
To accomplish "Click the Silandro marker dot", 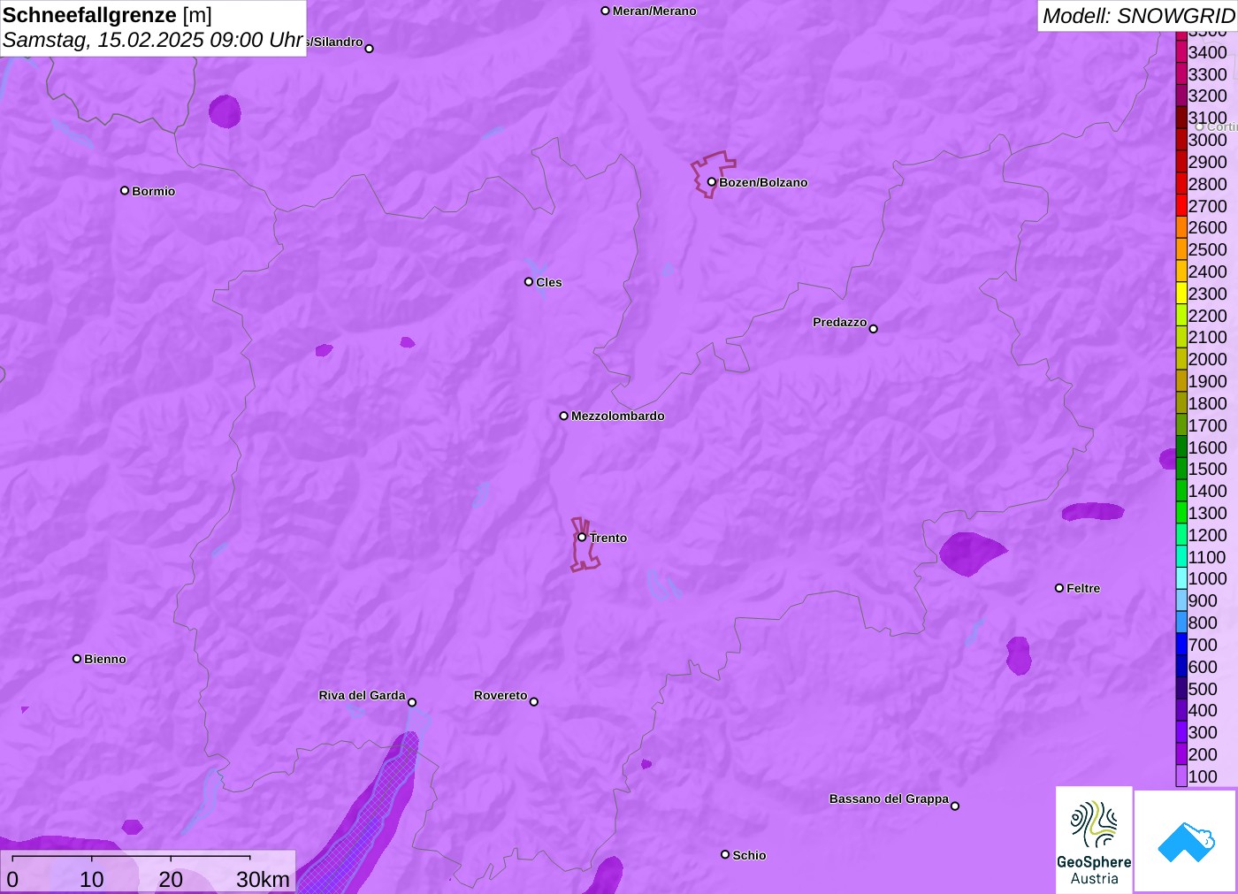I will (370, 49).
